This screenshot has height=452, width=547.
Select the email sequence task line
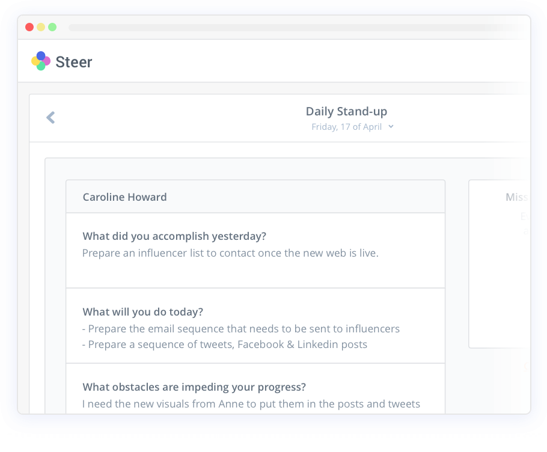241,329
